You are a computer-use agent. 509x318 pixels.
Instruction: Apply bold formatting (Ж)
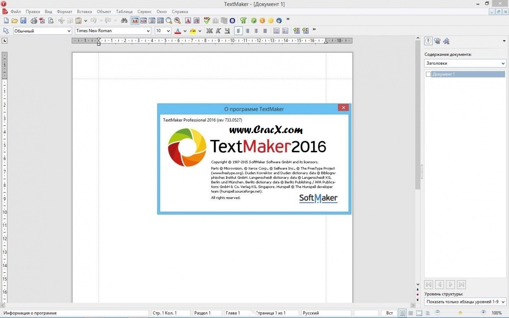click(210, 31)
